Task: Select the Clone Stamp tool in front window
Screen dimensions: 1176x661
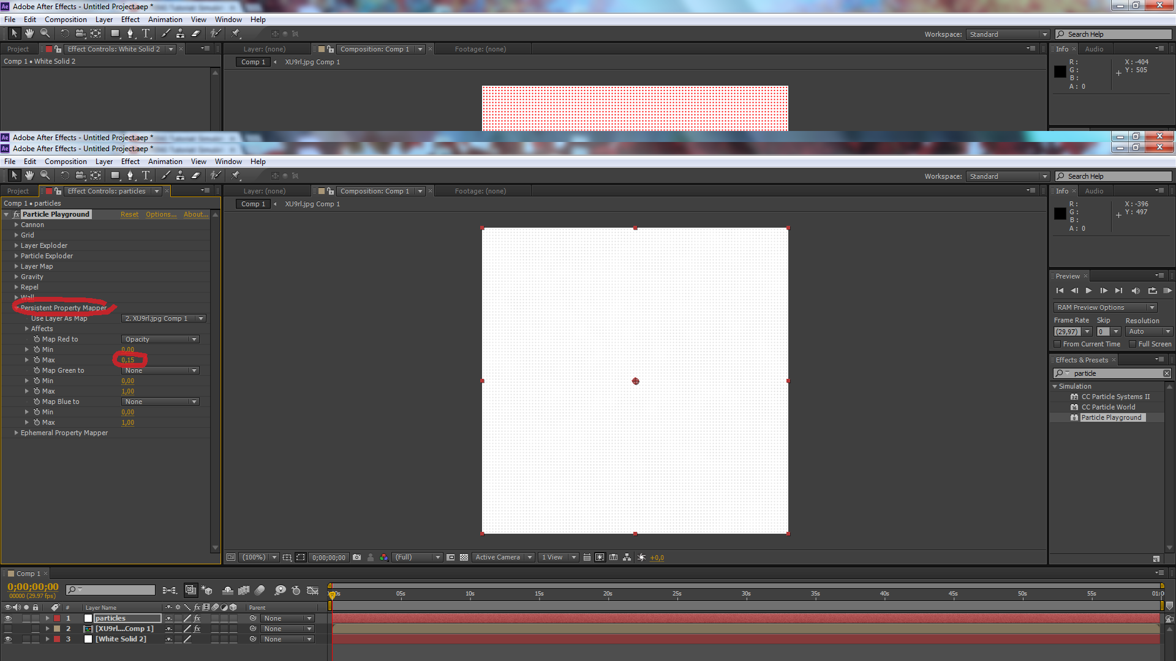Action: (180, 176)
